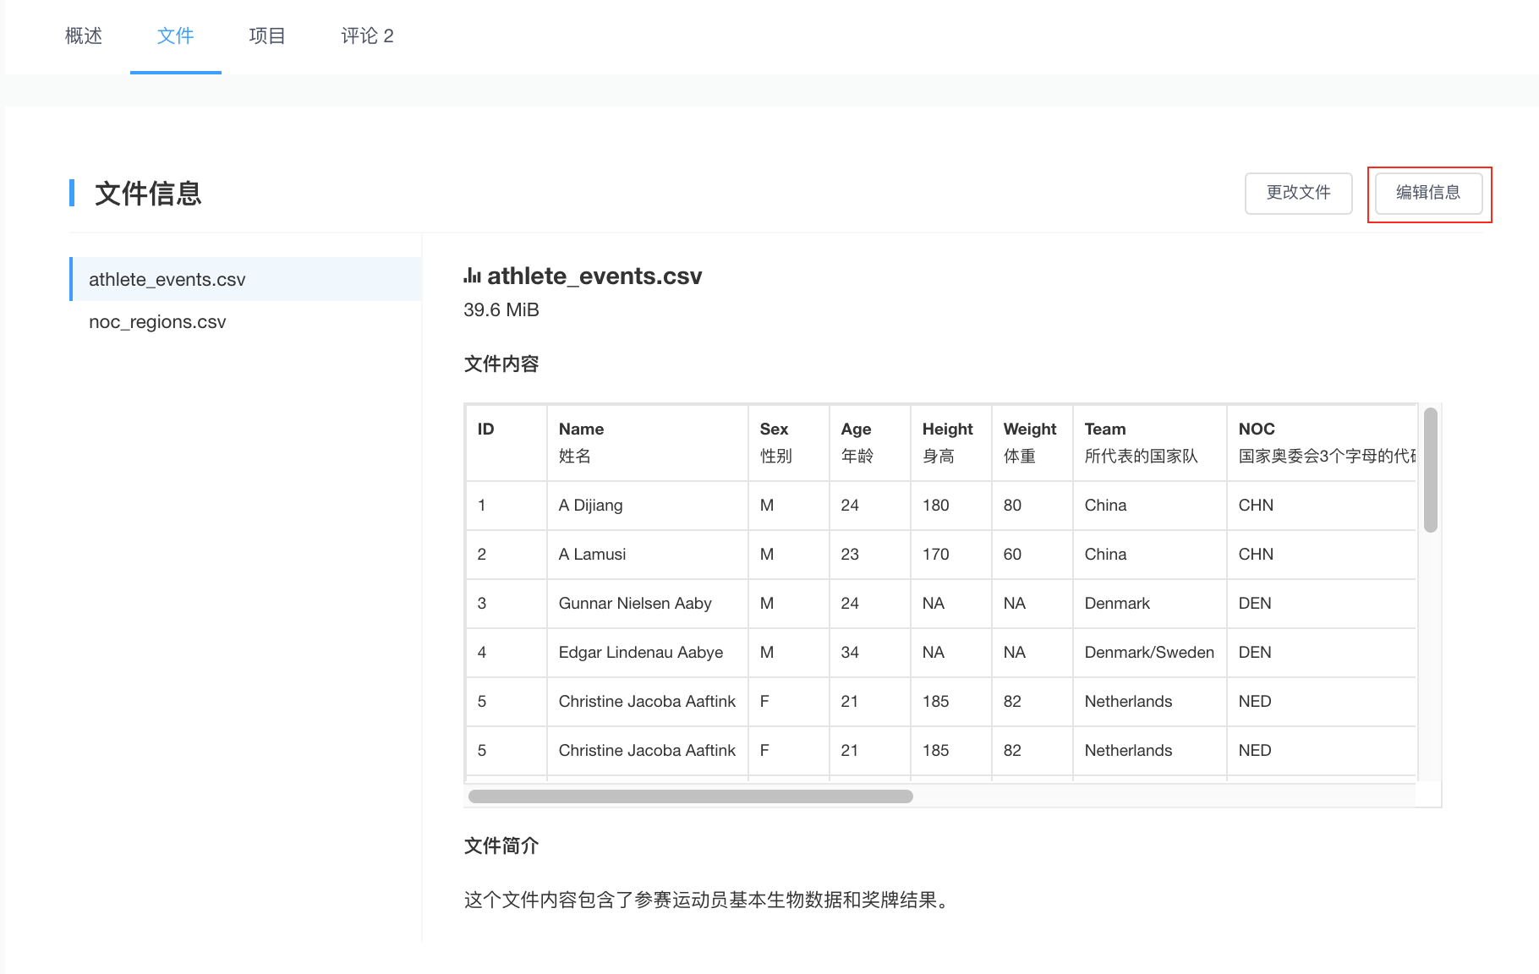
Task: Click the cell 'A Dijiang'
Action: (647, 506)
